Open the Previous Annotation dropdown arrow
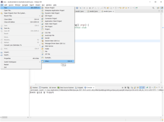 (118, 8)
